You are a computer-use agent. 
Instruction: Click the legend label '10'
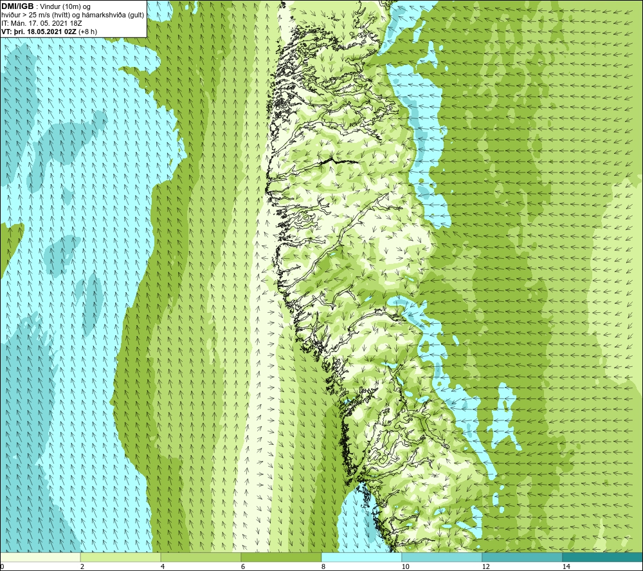405,566
